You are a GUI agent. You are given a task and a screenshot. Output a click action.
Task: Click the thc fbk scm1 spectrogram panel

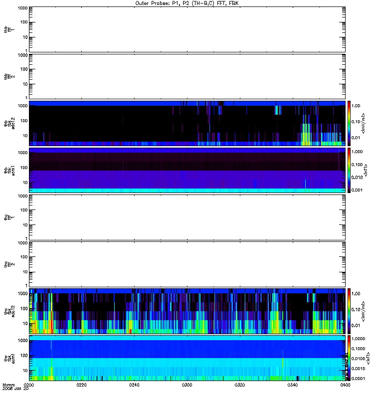187,358
